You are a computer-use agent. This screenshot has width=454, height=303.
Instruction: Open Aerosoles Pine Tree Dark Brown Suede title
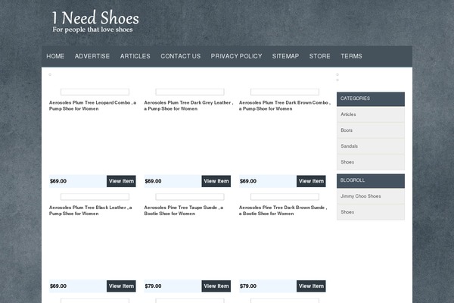click(283, 211)
